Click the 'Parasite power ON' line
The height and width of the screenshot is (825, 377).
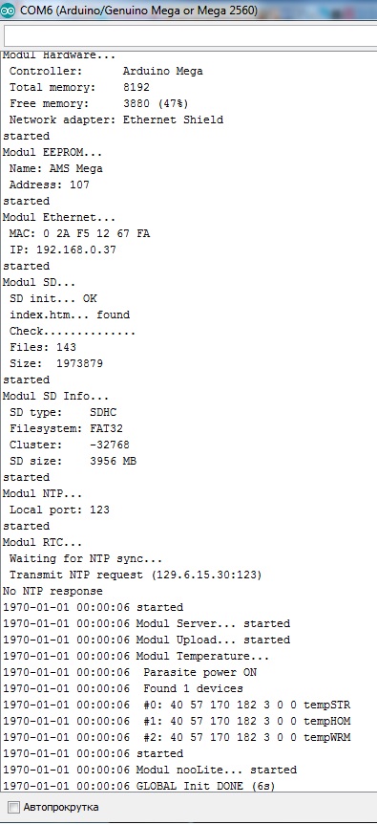pyautogui.click(x=130, y=672)
